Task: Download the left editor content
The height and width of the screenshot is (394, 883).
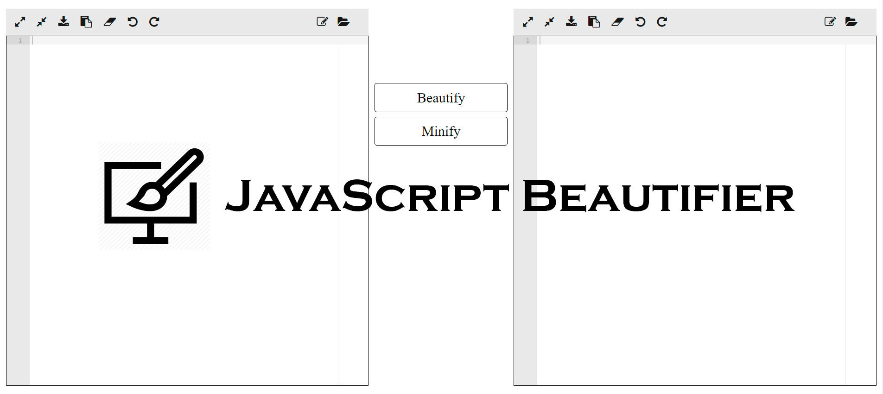Action: click(64, 21)
